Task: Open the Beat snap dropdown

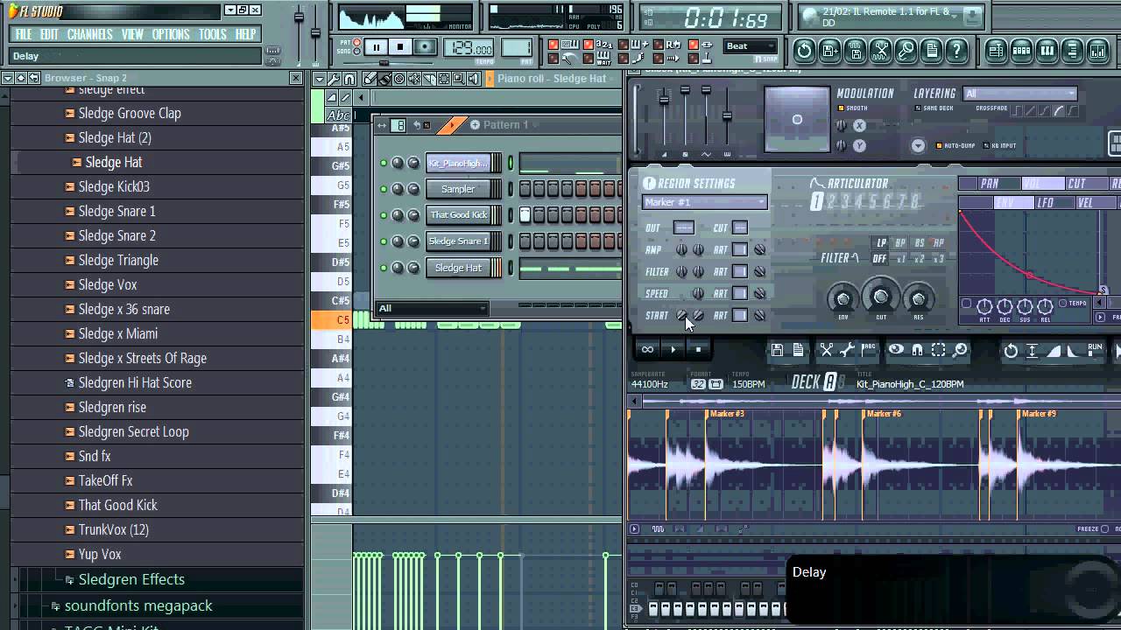Action: click(x=751, y=46)
